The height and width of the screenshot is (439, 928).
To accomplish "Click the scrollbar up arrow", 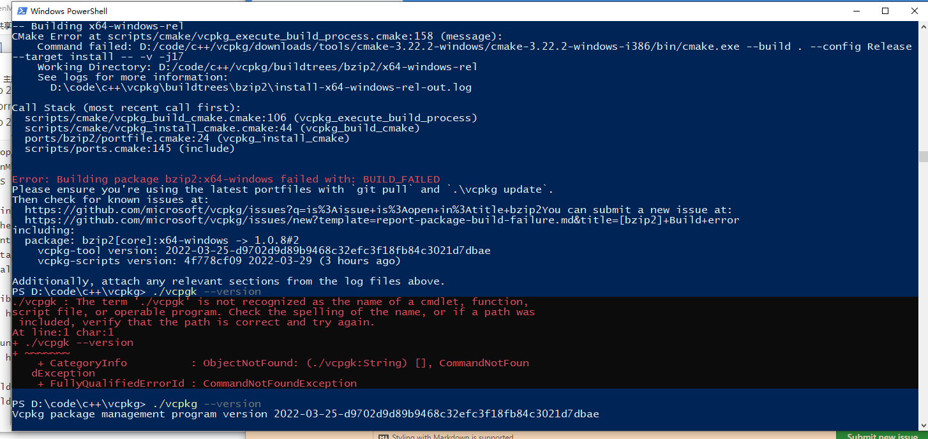I will (x=923, y=25).
